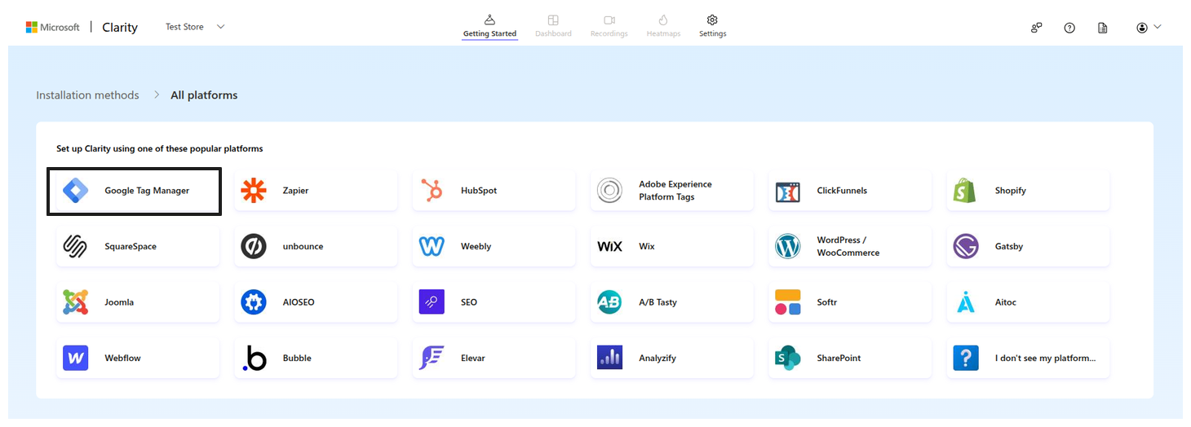
Task: Switch to the Getting Started tab
Action: point(489,26)
